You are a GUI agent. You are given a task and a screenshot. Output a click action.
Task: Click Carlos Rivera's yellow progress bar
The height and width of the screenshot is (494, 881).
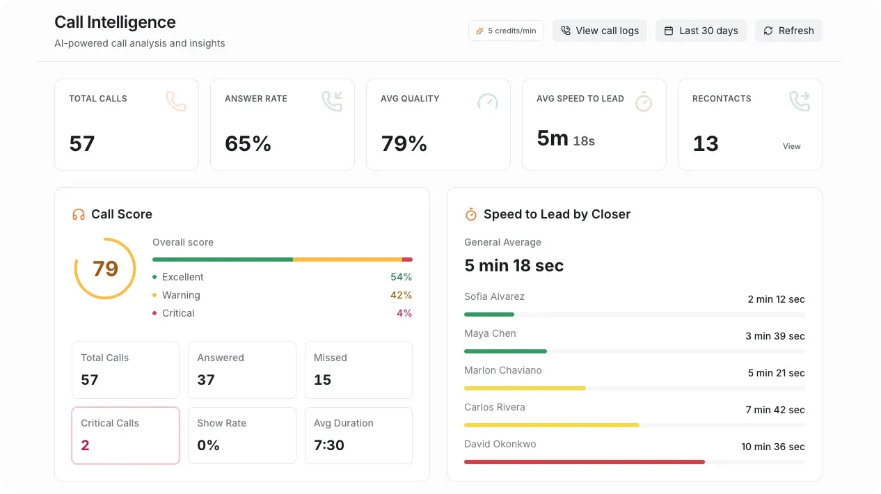point(552,425)
